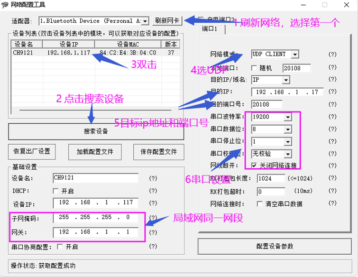Expand the 串口校验位 无校验 dropdown
This screenshot has width=358, height=277.
pos(287,154)
